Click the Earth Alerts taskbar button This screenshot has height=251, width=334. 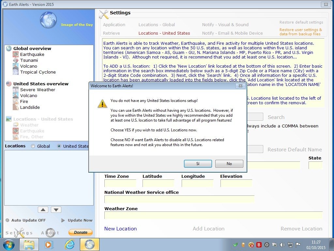pos(90,244)
